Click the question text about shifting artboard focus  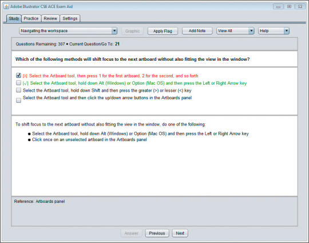point(132,59)
